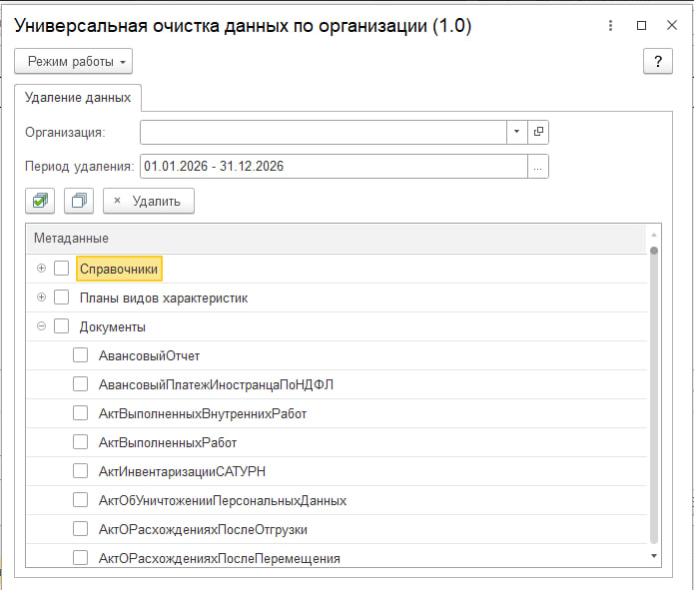Screen dimensions: 694x590
Task: Tick the АктВыполненныхРабот checkbox
Action: (81, 442)
